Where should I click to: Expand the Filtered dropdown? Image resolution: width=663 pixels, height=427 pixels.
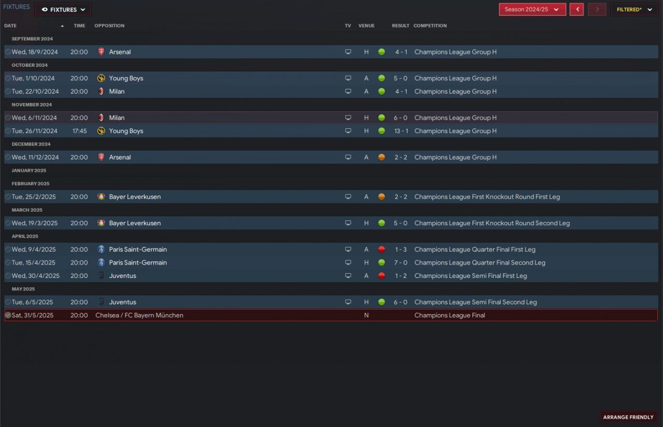tap(635, 9)
